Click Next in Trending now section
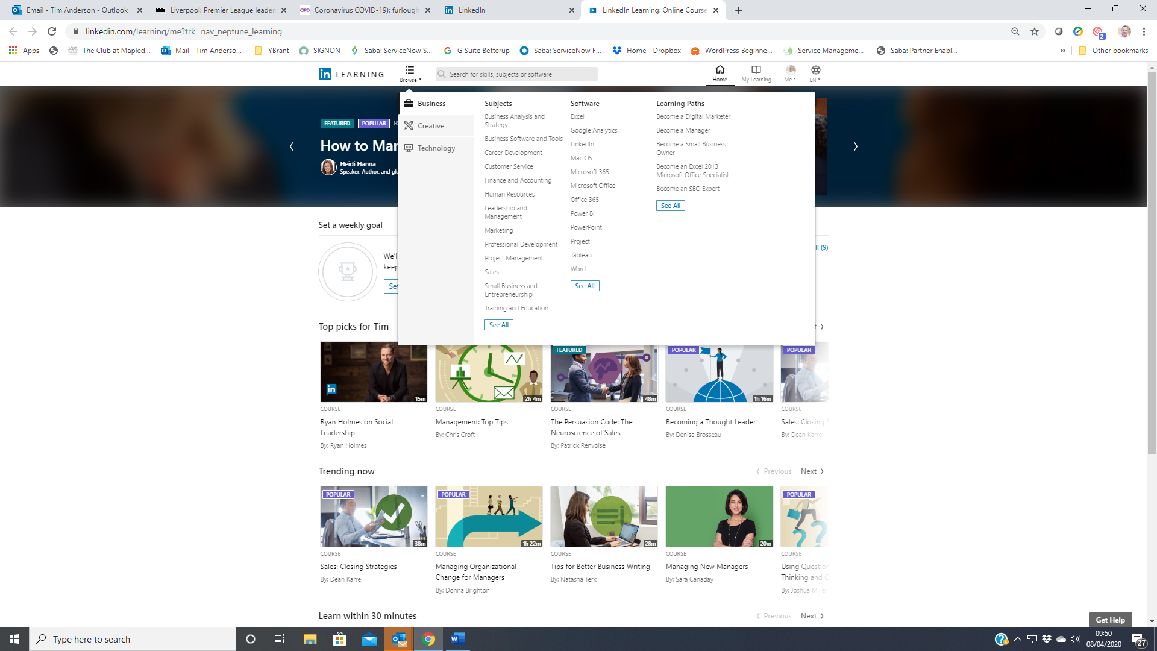 (x=812, y=471)
